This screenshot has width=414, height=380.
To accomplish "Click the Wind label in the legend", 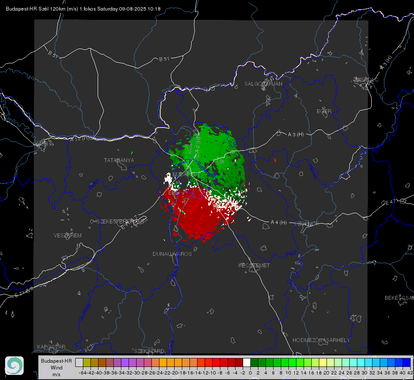I will click(57, 367).
